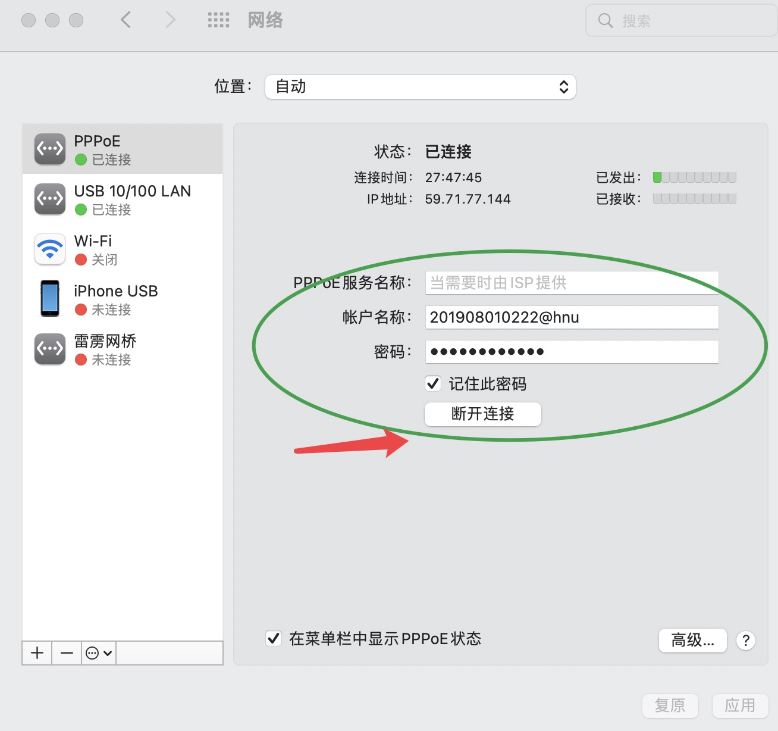Remove selected service with minus button
This screenshot has width=778, height=731.
click(67, 653)
